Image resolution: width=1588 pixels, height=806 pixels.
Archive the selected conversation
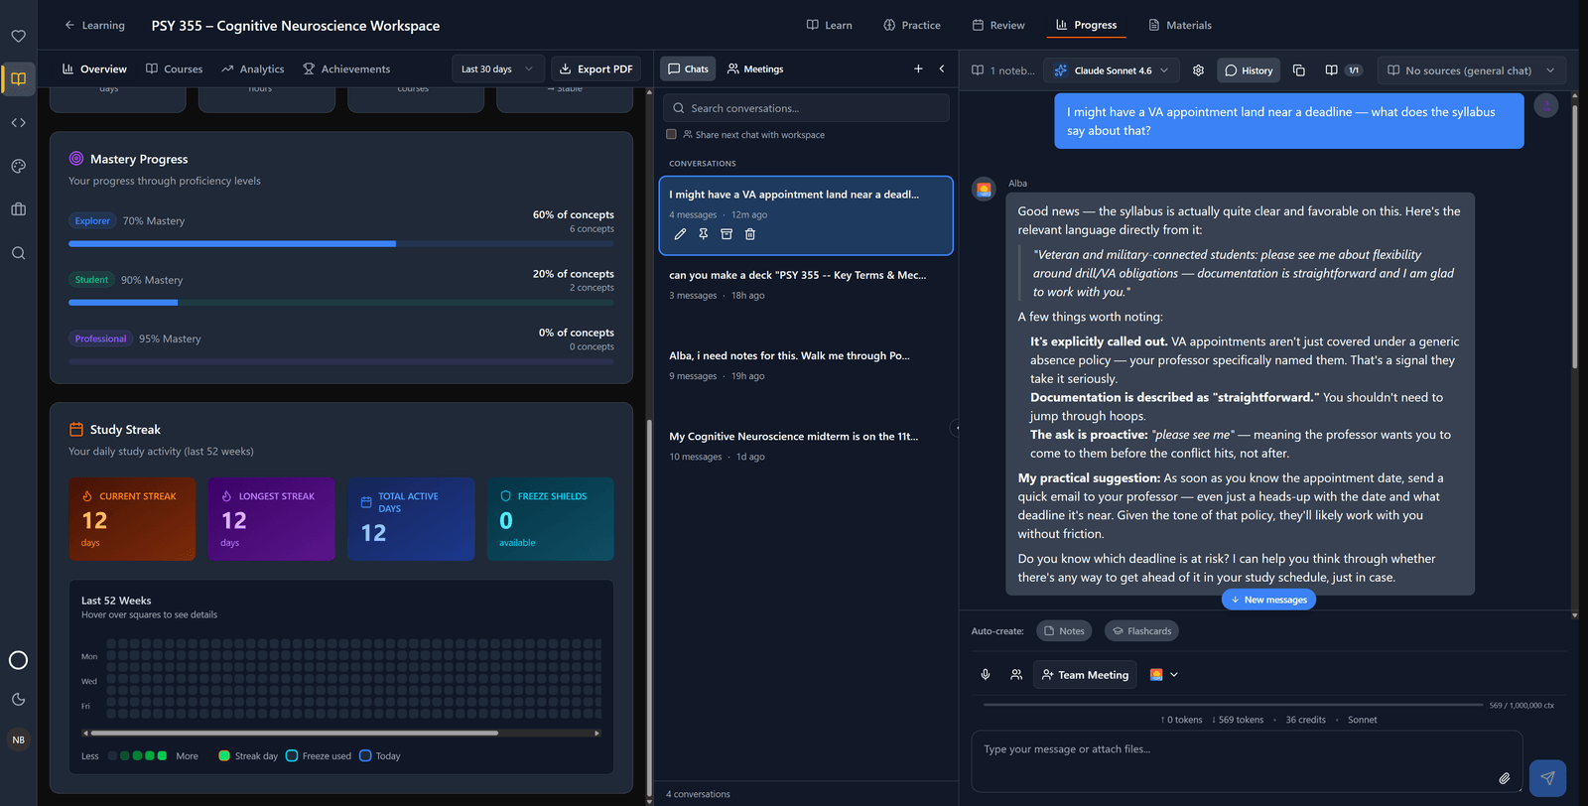pos(727,234)
